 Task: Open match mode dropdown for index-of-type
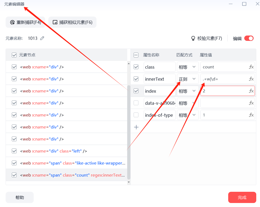click(x=188, y=115)
